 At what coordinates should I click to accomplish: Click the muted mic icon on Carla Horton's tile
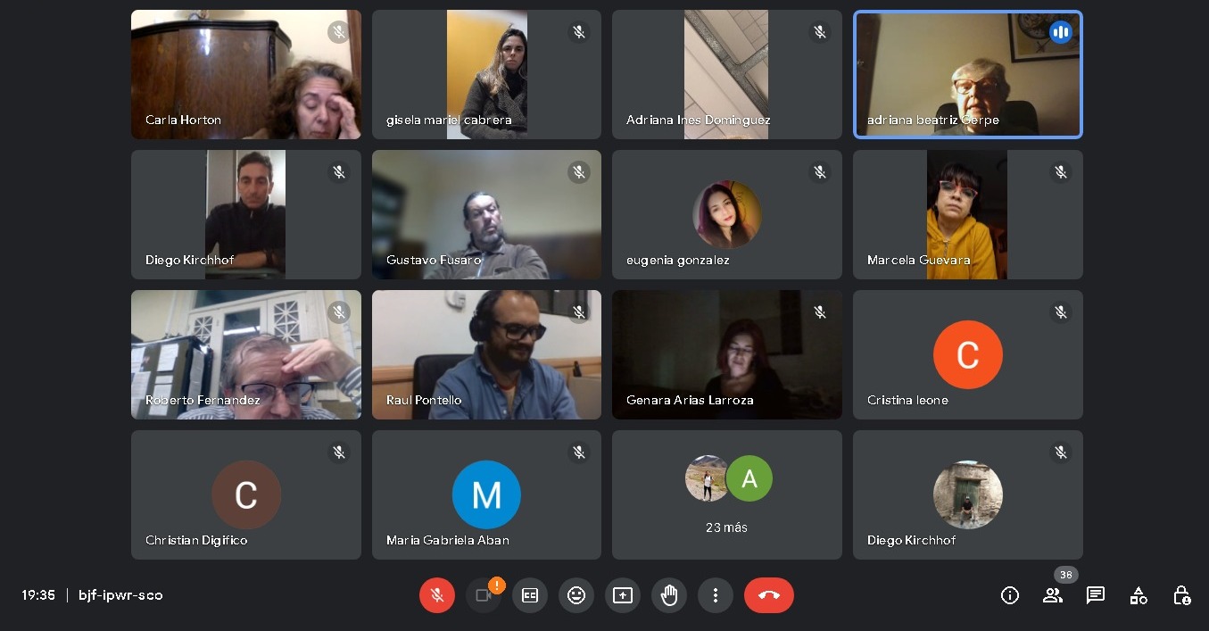[x=338, y=32]
